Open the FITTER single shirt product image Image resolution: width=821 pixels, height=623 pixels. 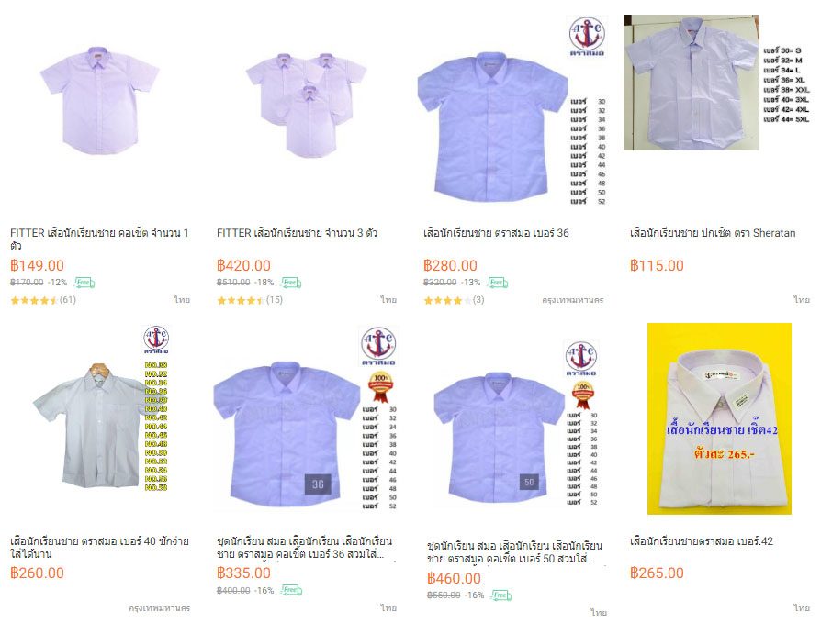pos(99,100)
